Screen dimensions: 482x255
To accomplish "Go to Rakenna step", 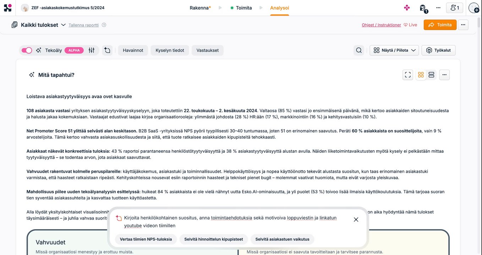I will click(x=200, y=8).
